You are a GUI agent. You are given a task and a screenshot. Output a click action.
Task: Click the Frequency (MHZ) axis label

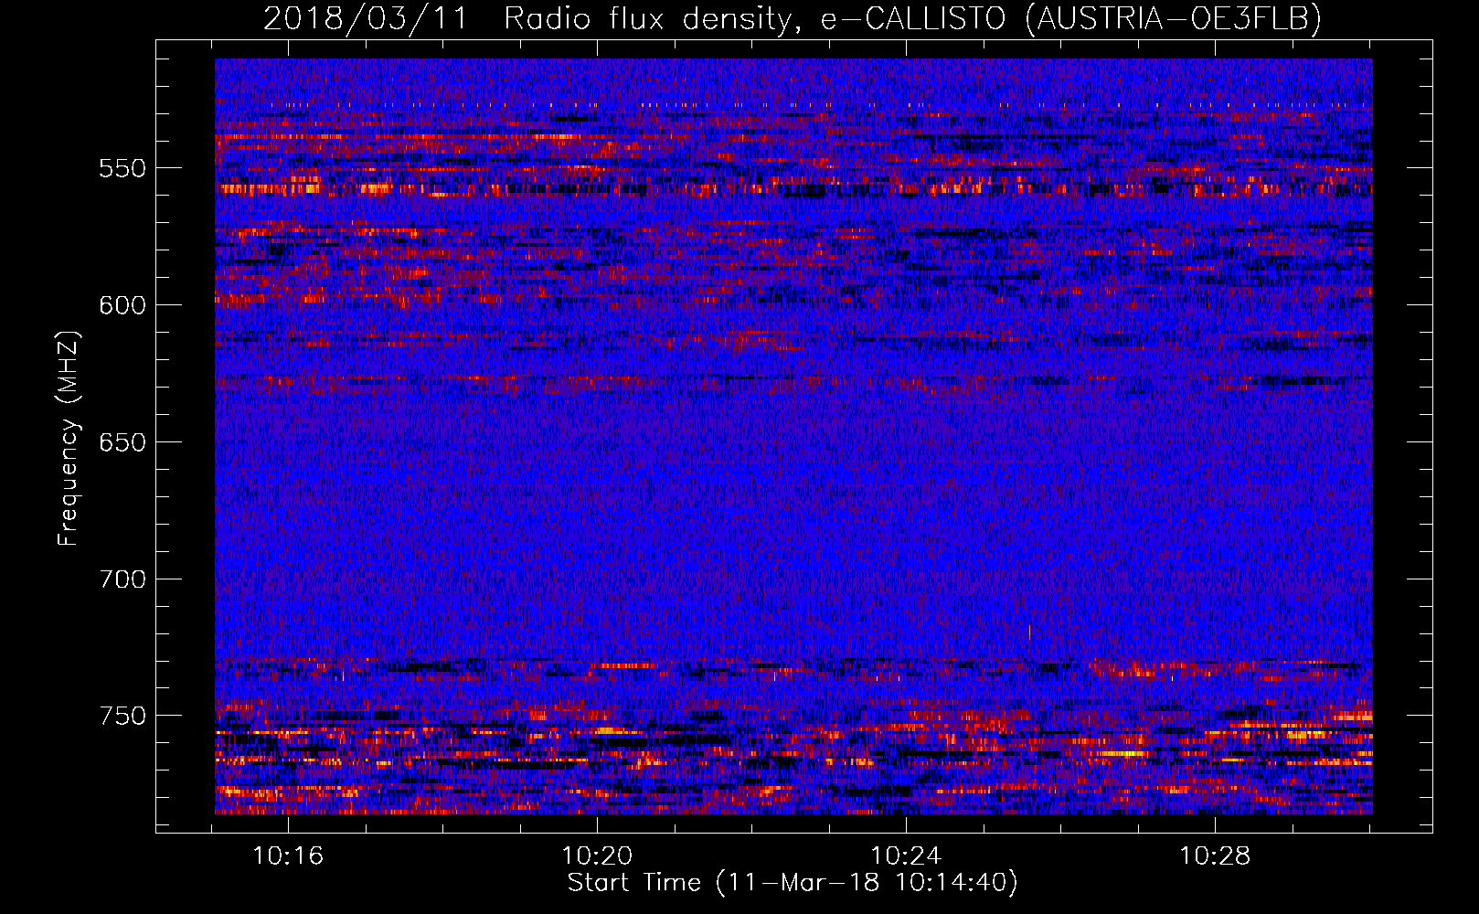(68, 438)
